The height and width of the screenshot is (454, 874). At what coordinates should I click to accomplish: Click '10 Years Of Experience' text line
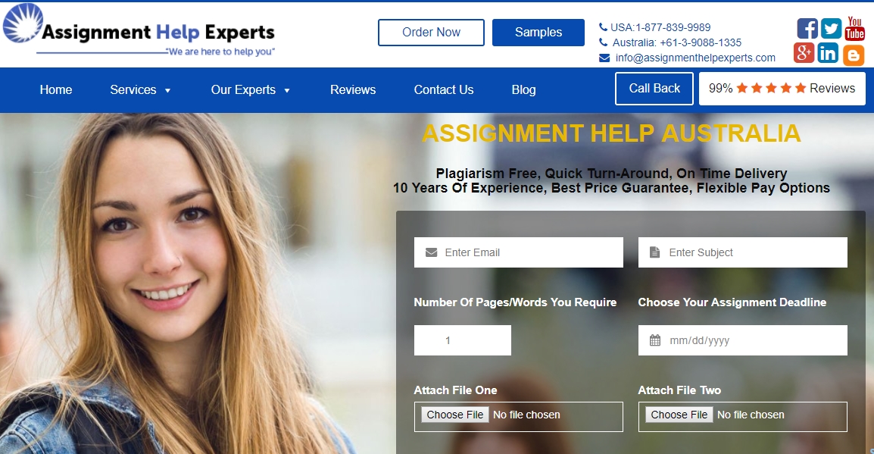tap(611, 188)
